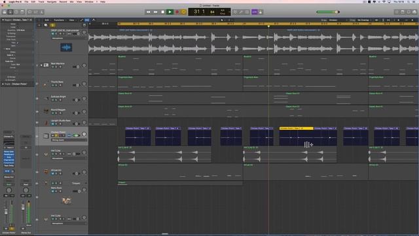Click the tempo value 84 in display
Screen dimensions: 419x236
tap(212, 12)
